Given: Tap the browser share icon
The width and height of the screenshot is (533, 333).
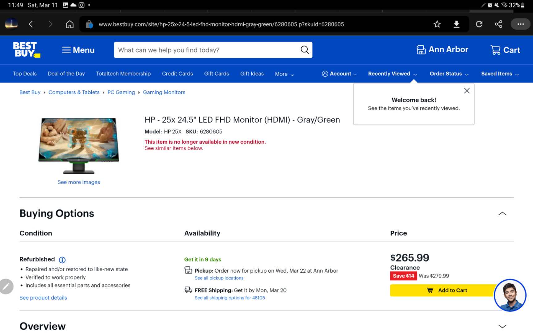Looking at the screenshot, I should 498,24.
